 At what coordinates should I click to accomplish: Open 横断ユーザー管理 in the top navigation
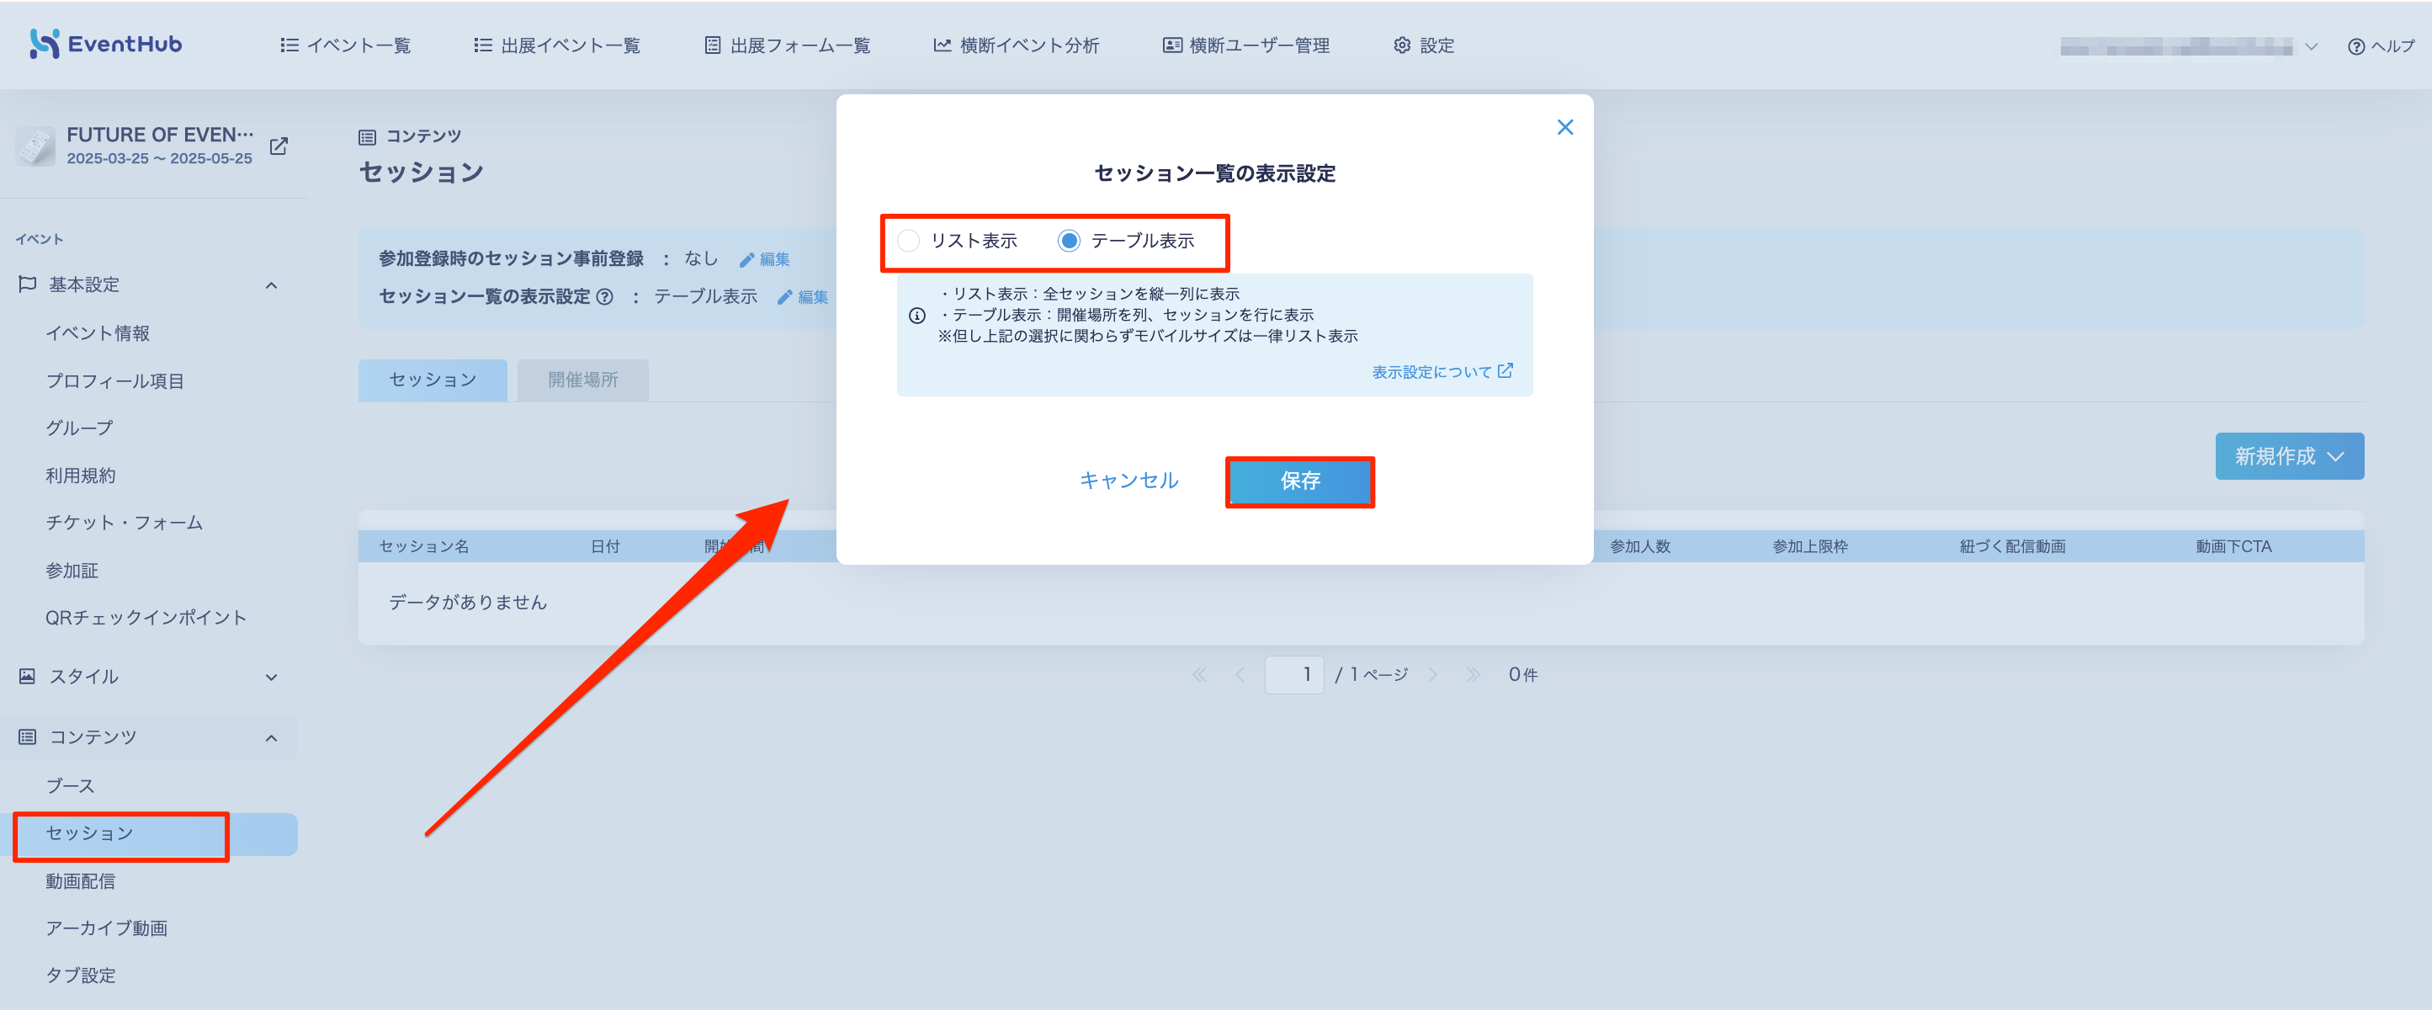coord(1246,45)
